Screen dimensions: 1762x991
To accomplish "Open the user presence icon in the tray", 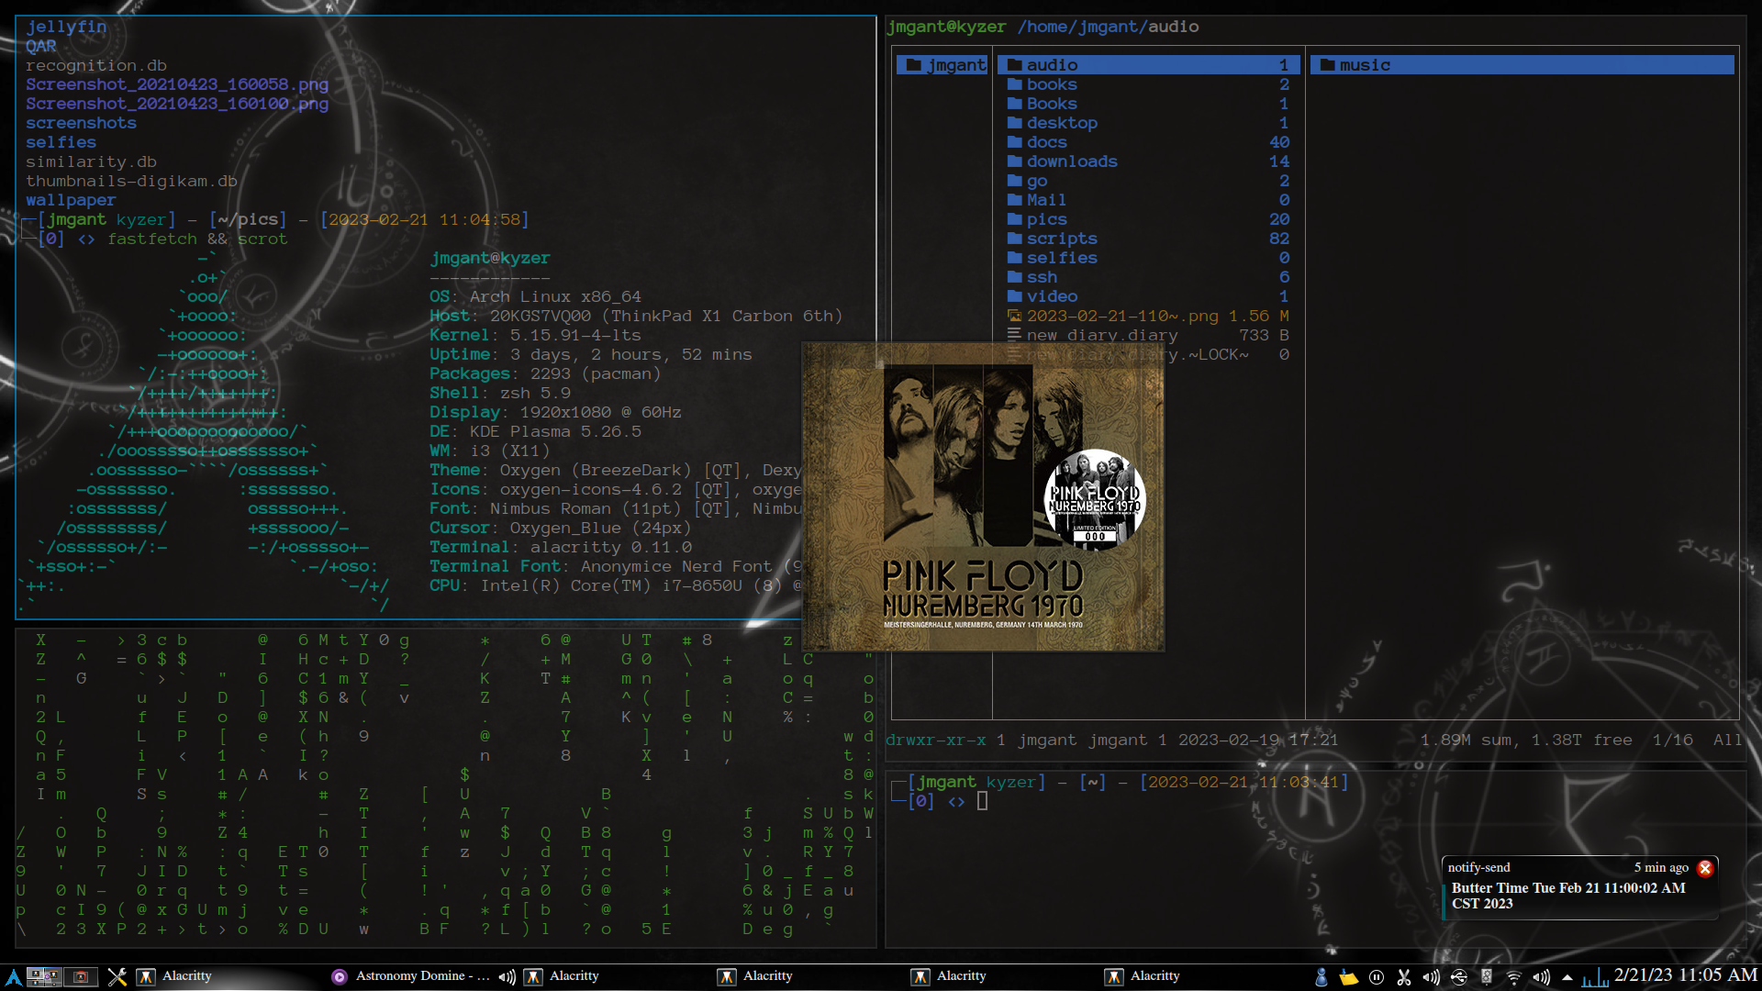I will point(1321,976).
